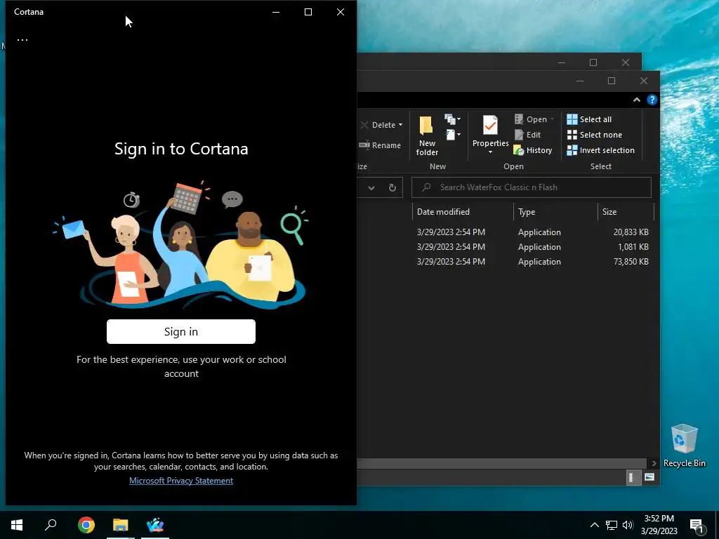
Task: Switch to Details view in status bar
Action: (633, 477)
